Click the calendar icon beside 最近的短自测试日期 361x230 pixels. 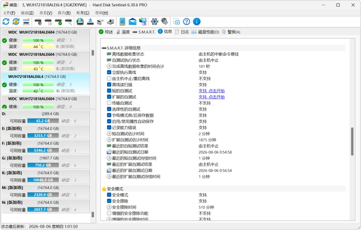point(109,152)
